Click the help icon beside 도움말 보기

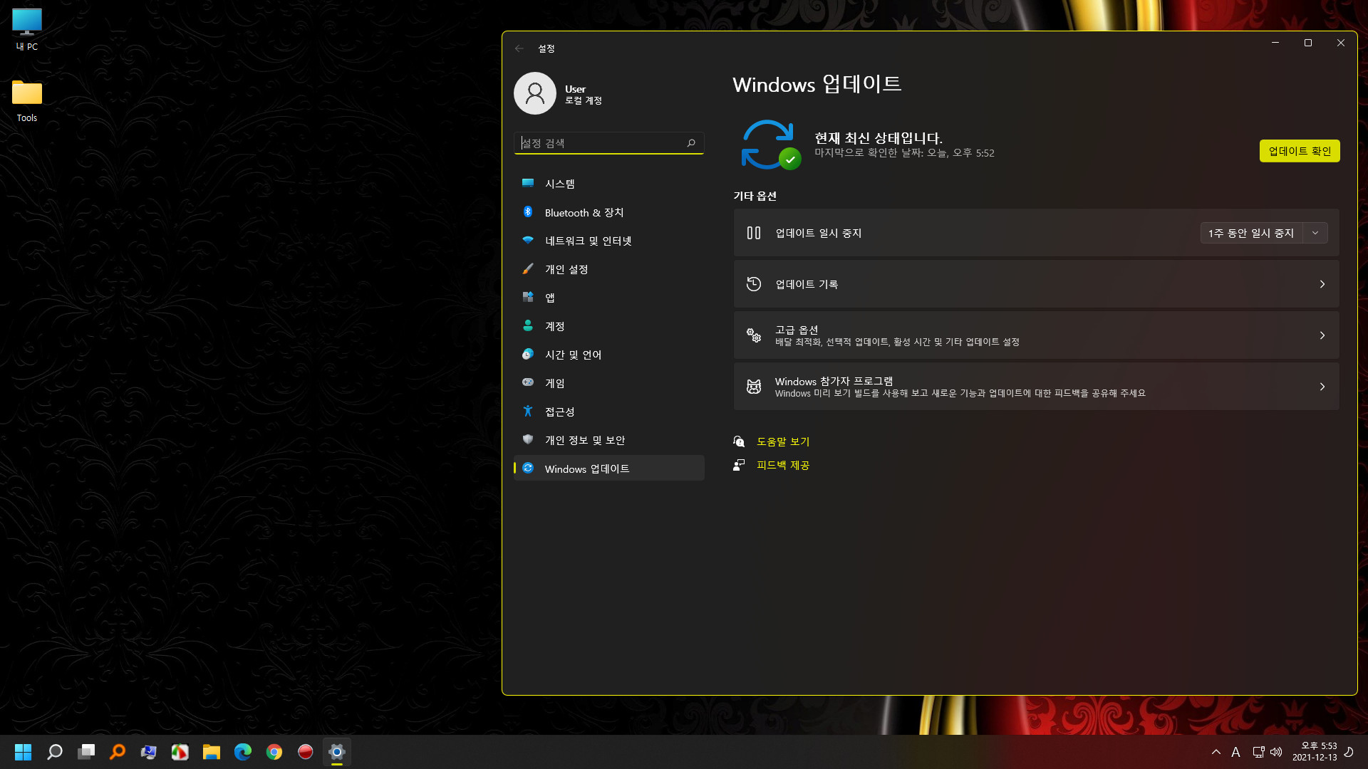(x=739, y=441)
